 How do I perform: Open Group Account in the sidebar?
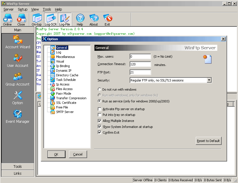click(x=18, y=79)
